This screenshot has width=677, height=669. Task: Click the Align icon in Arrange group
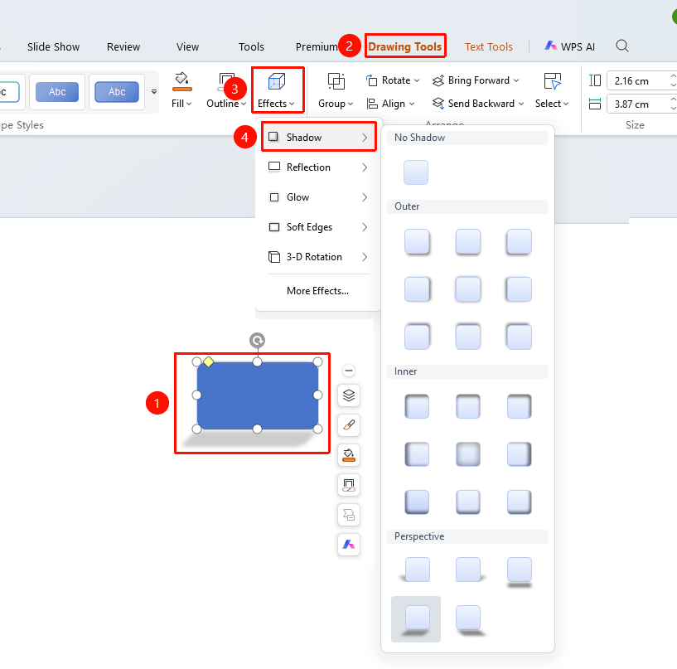click(x=372, y=104)
